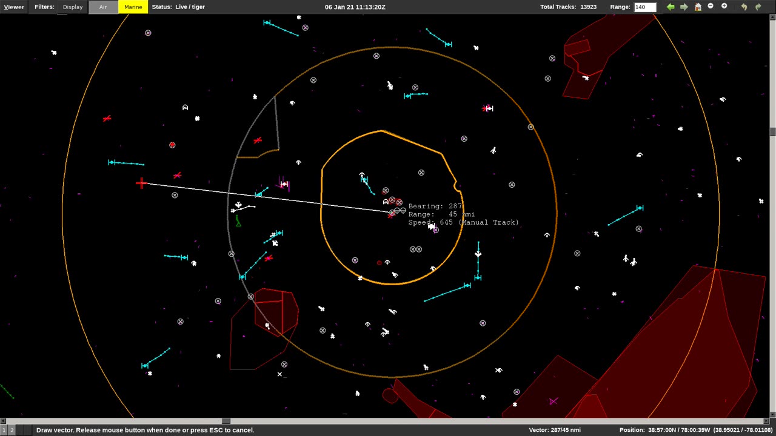Click the Speed: 645 (Manual Track) label
This screenshot has height=436, width=776.
tap(463, 222)
